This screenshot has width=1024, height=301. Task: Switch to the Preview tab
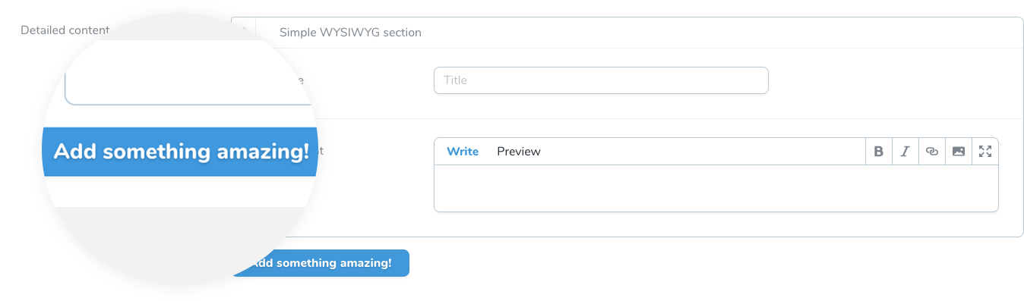(x=519, y=152)
